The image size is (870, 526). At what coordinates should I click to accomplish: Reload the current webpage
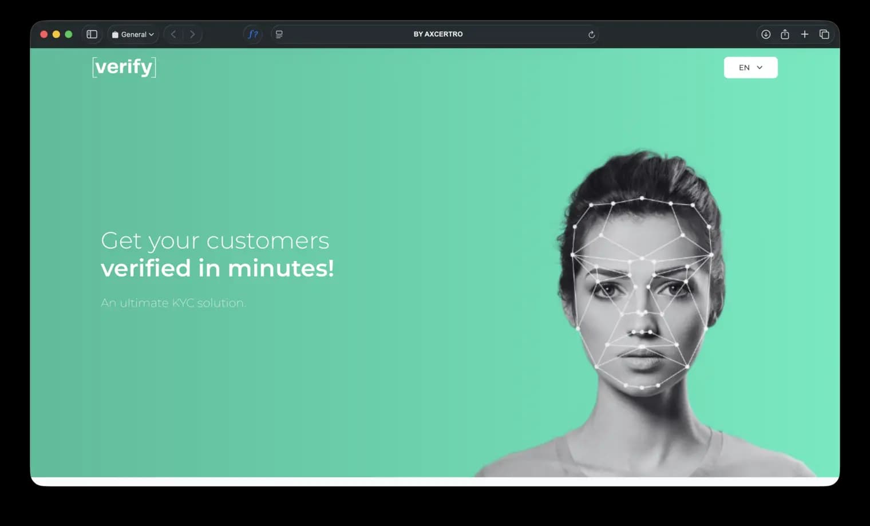pyautogui.click(x=591, y=34)
